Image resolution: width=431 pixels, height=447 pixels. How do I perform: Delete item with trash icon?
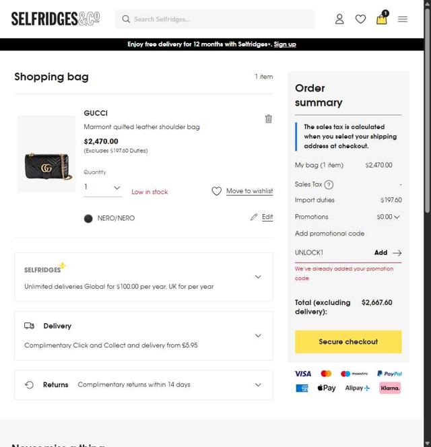(x=268, y=118)
